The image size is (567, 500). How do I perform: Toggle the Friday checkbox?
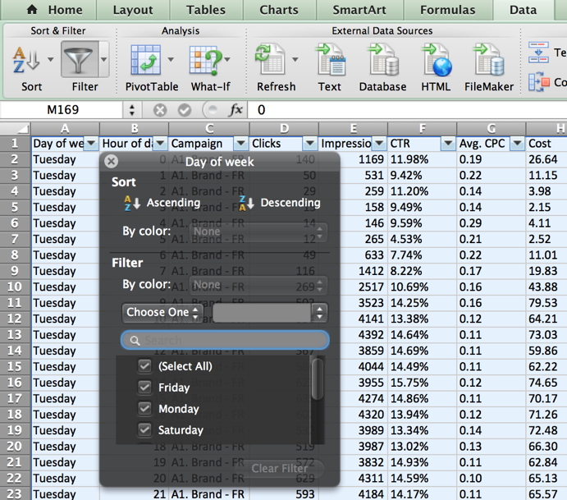point(144,388)
